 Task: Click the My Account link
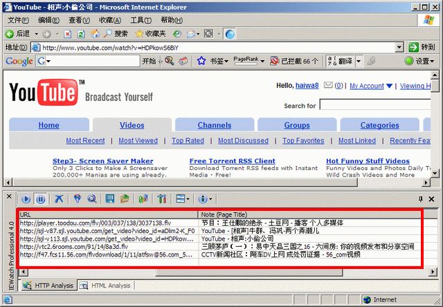[x=367, y=86]
